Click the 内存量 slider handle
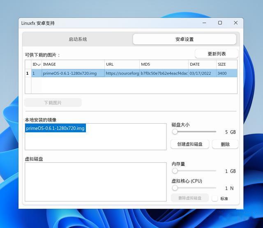Screen dimensions: 263x228 [175, 171]
